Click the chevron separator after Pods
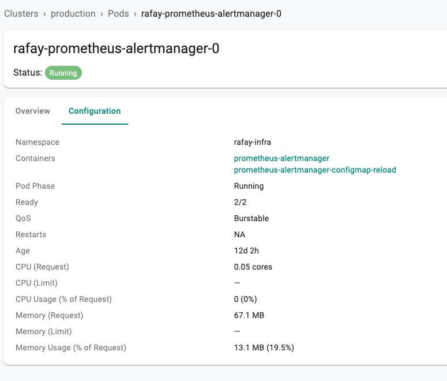Viewport: 447px width, 381px height. [x=135, y=14]
